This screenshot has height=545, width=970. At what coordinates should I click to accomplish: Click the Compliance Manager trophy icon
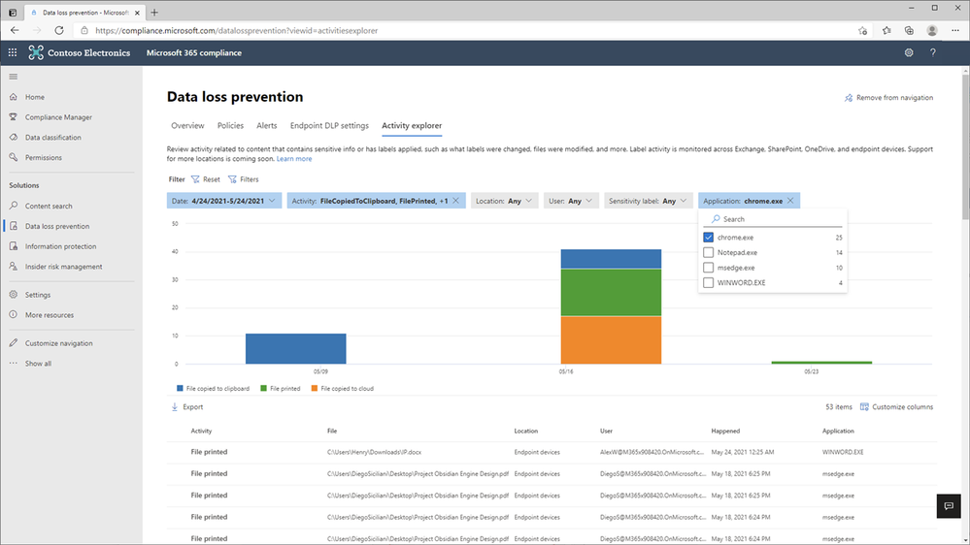click(14, 116)
